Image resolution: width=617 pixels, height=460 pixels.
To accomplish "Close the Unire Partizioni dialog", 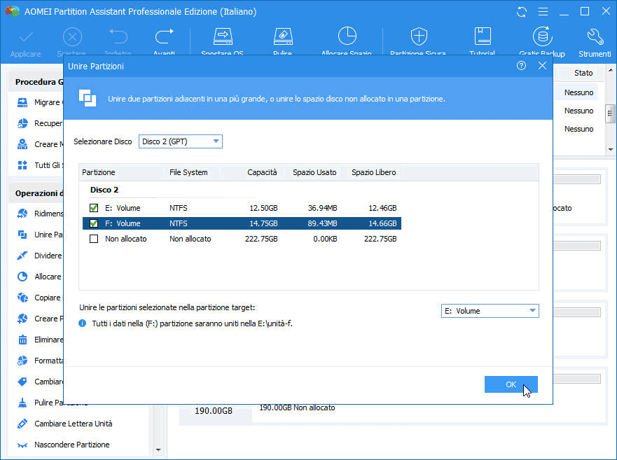I will (542, 66).
